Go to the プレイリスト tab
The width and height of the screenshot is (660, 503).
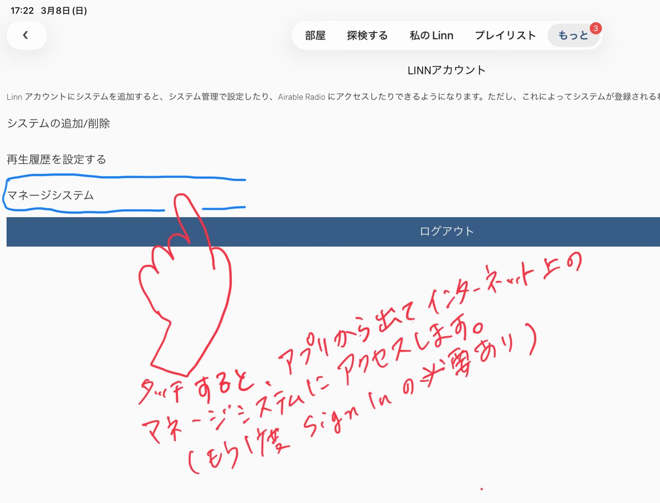[x=505, y=36]
